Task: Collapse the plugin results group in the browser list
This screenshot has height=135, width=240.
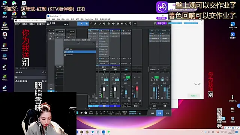Action: (x=65, y=49)
